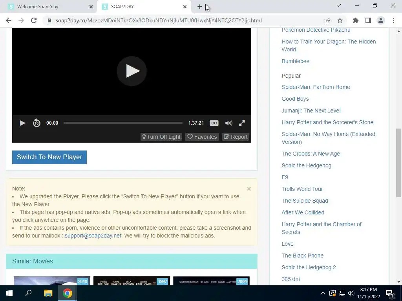402x301 pixels.
Task: Select the SOAP2DAY tab
Action: pos(144,7)
